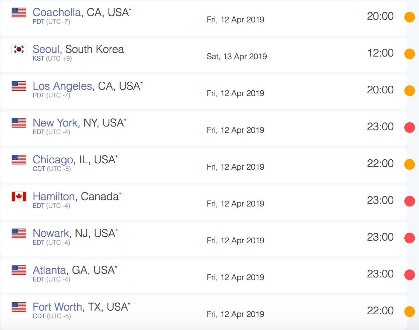Click the orange dot on Seoul row
419x330 pixels.
pos(409,54)
